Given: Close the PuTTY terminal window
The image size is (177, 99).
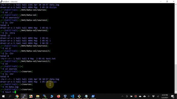Looking at the screenshot, I should (174, 2).
